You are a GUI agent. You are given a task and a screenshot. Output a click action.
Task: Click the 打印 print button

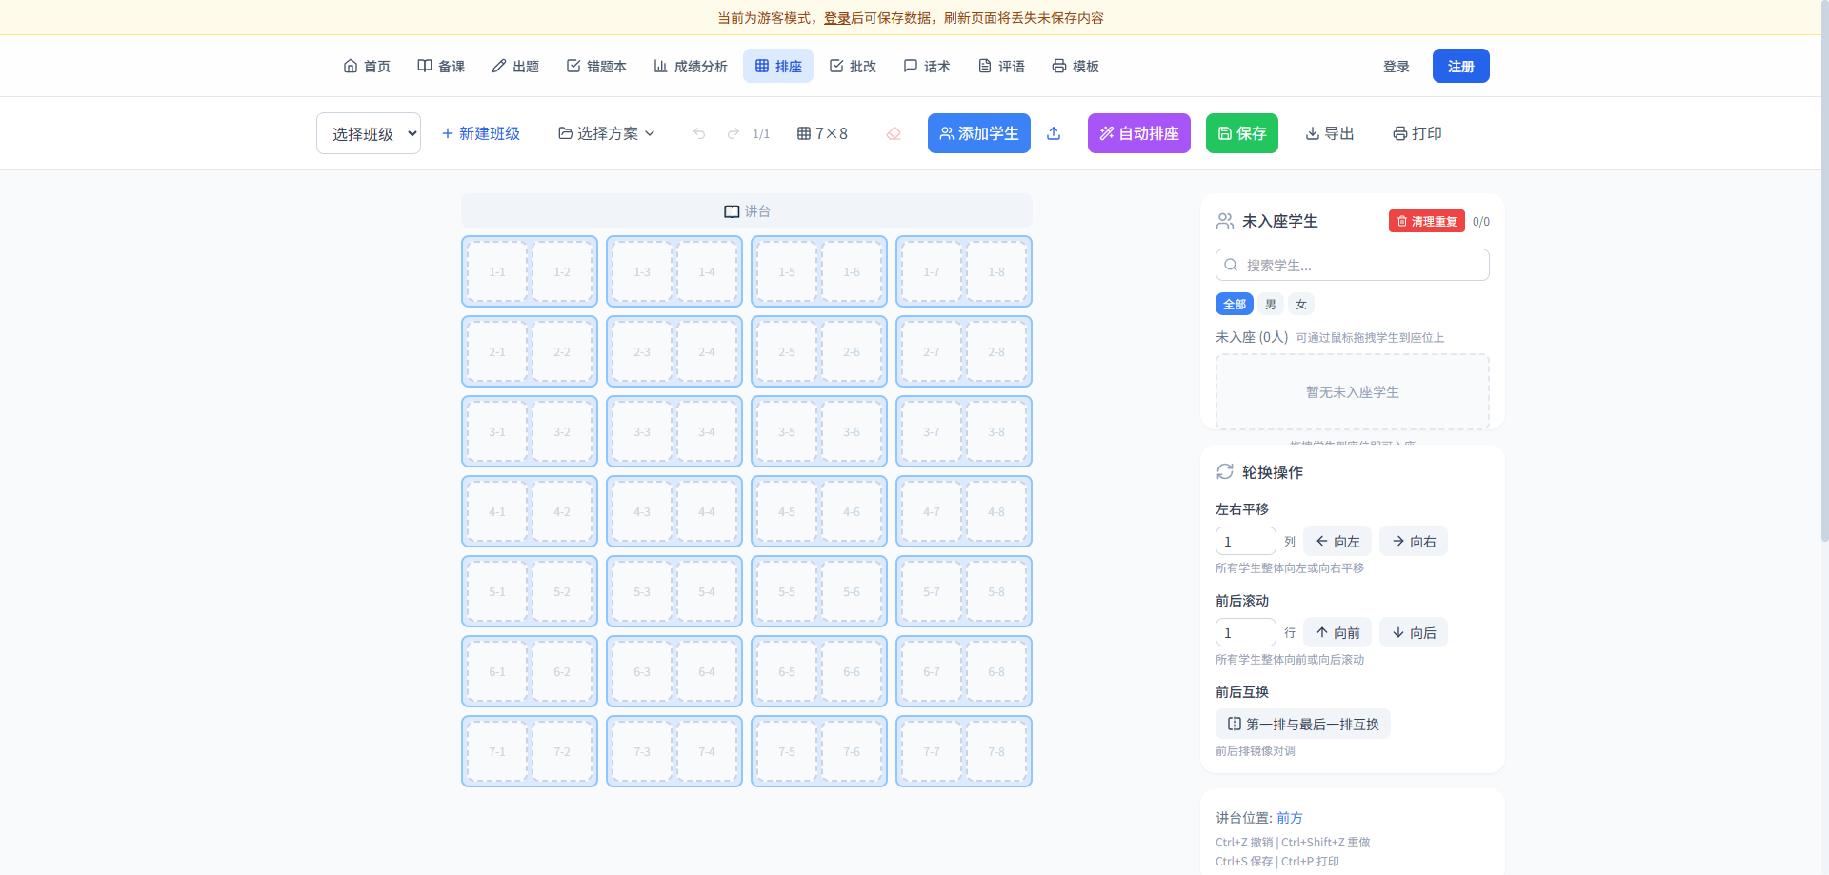point(1417,133)
